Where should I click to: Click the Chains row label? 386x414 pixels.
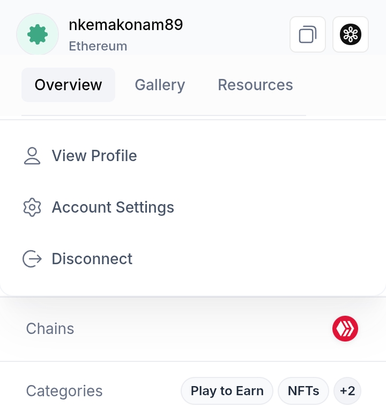point(50,329)
